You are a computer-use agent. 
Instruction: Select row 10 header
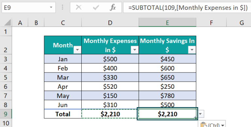coord(6,123)
